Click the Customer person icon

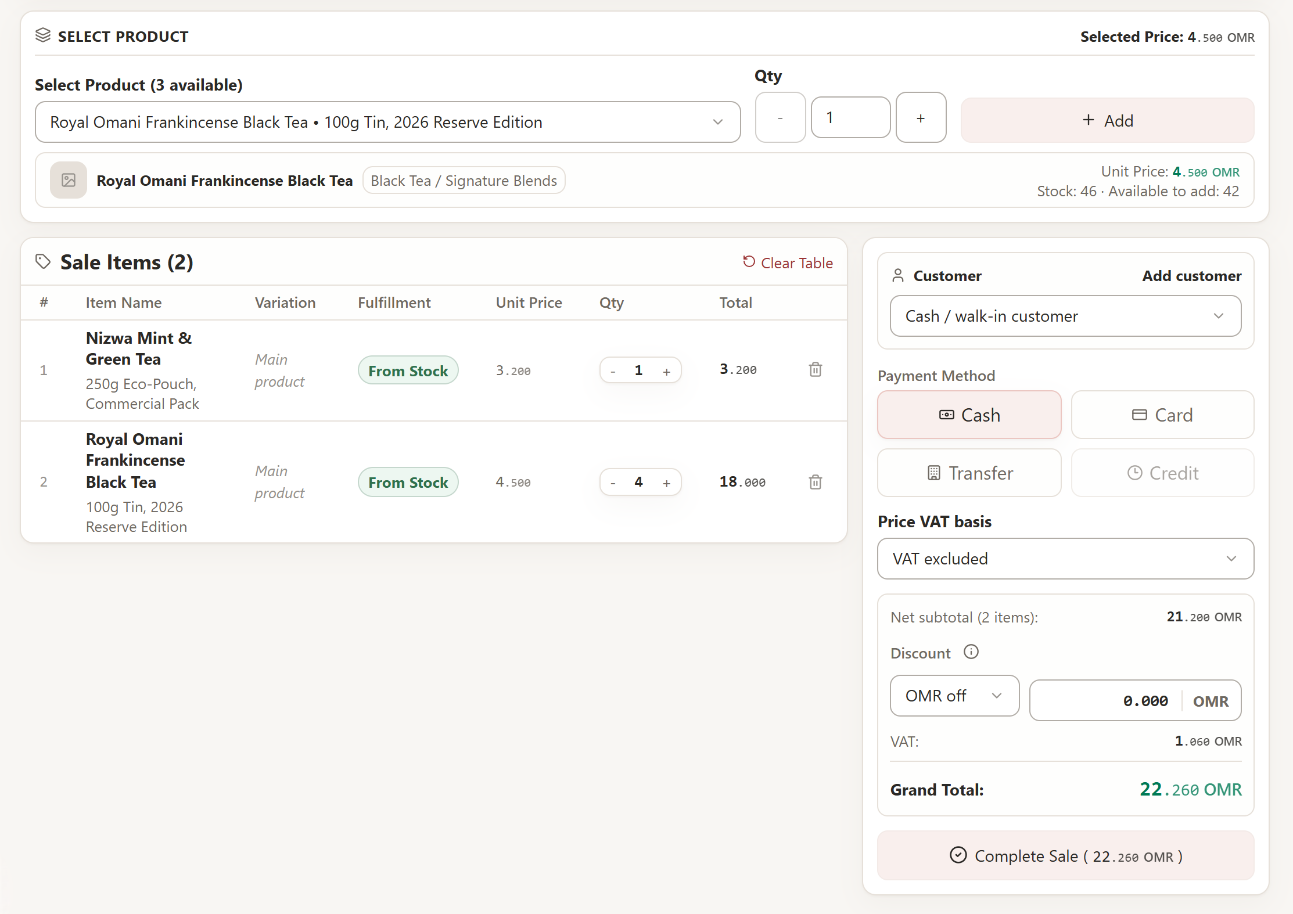point(898,275)
